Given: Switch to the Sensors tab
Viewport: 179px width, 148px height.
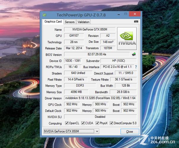Looking at the screenshot, I should pos(70,22).
